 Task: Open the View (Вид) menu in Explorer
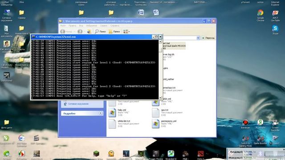[x=81, y=26]
